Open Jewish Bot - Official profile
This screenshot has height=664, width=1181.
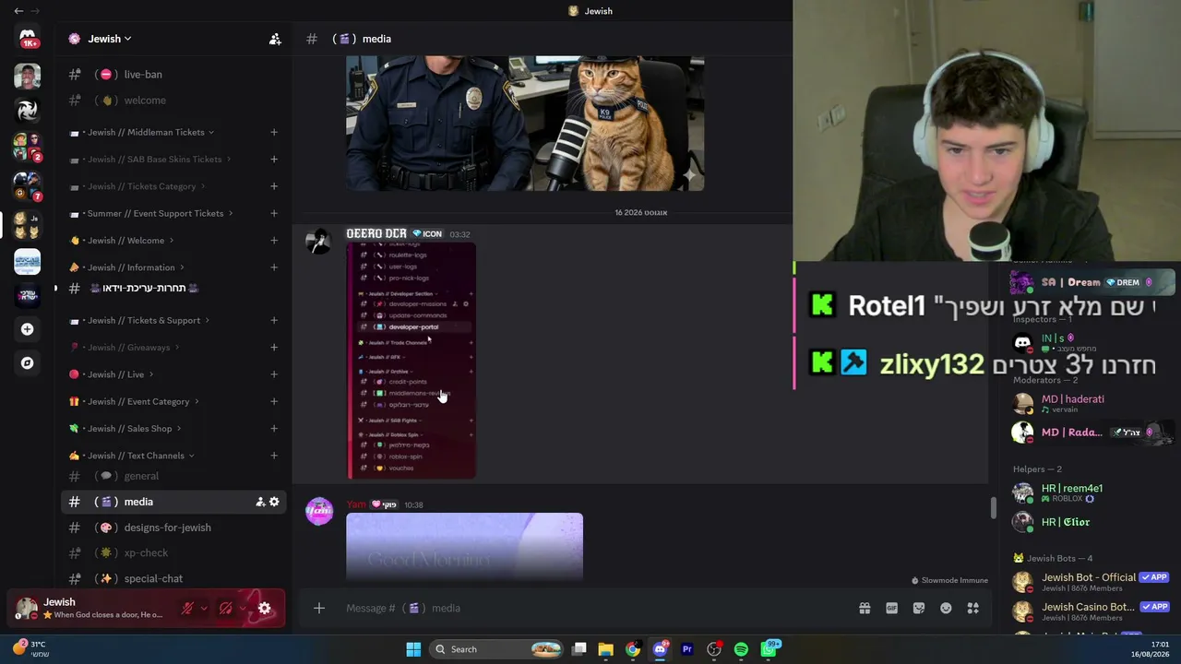(1091, 582)
